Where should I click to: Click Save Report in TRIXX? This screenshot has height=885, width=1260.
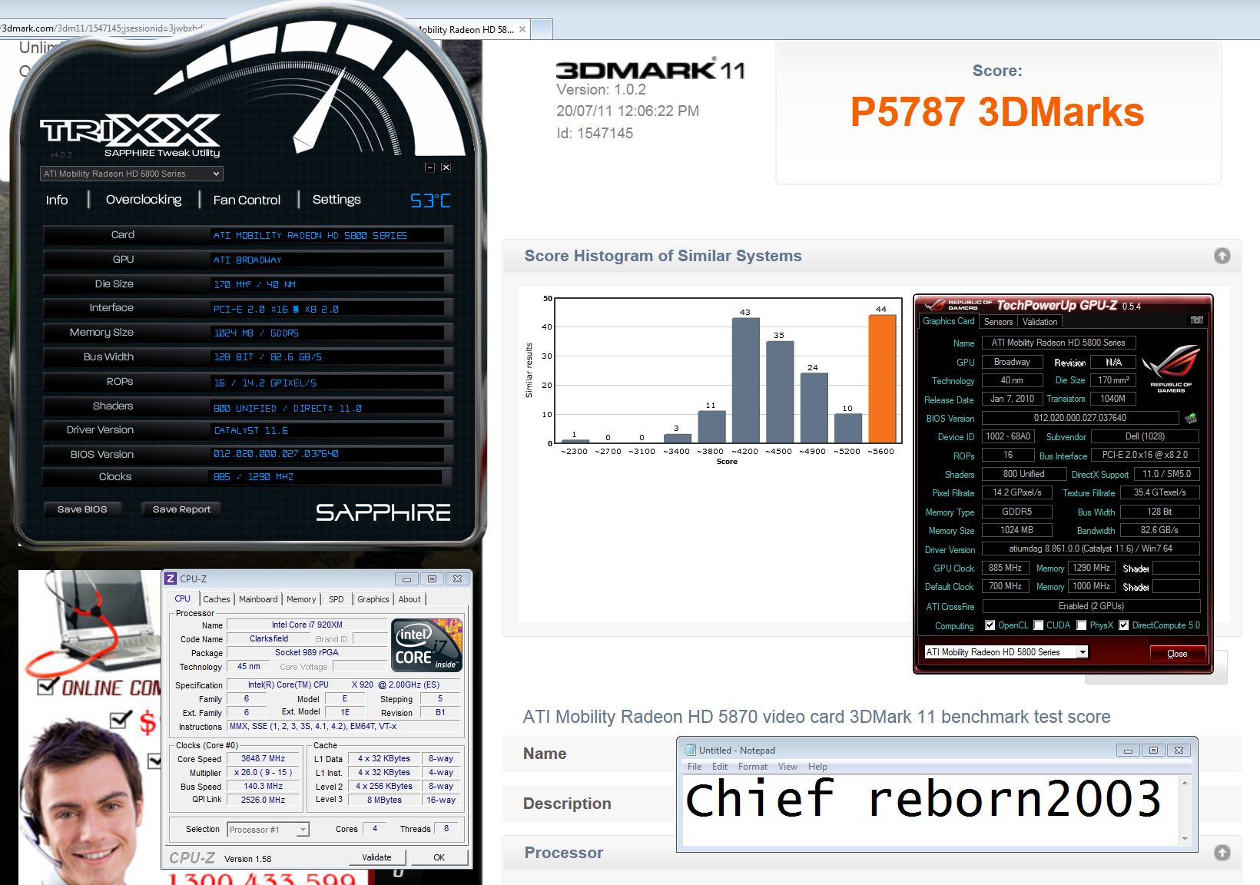click(x=181, y=509)
